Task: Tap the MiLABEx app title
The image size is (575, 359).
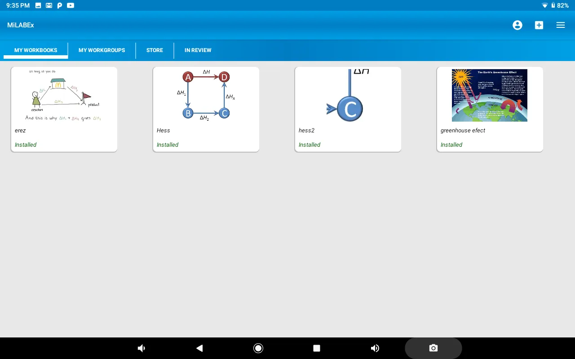Action: click(x=21, y=25)
